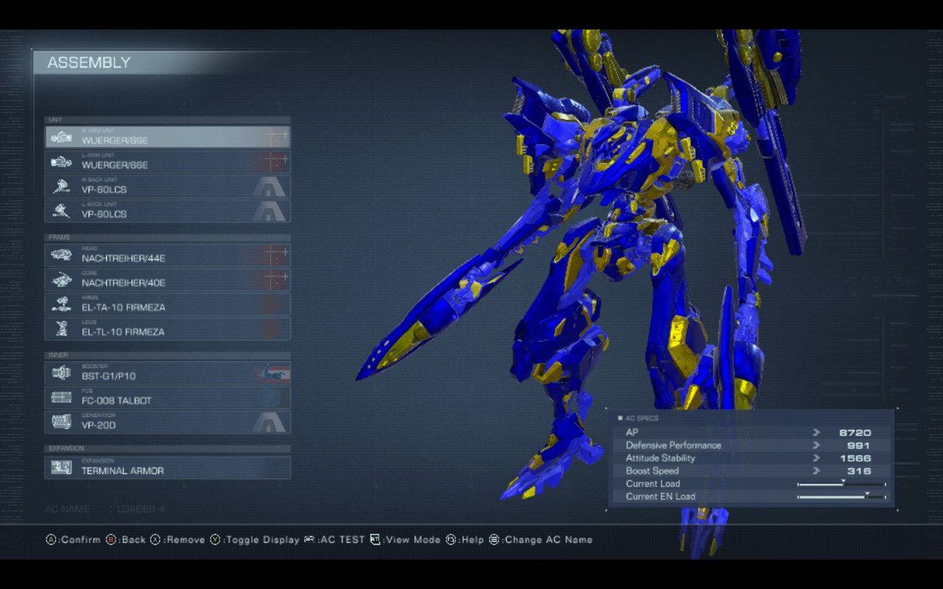Image resolution: width=943 pixels, height=589 pixels.
Task: Choose the Legs EL-TL-10 FIRMEZA slot
Action: click(x=167, y=328)
